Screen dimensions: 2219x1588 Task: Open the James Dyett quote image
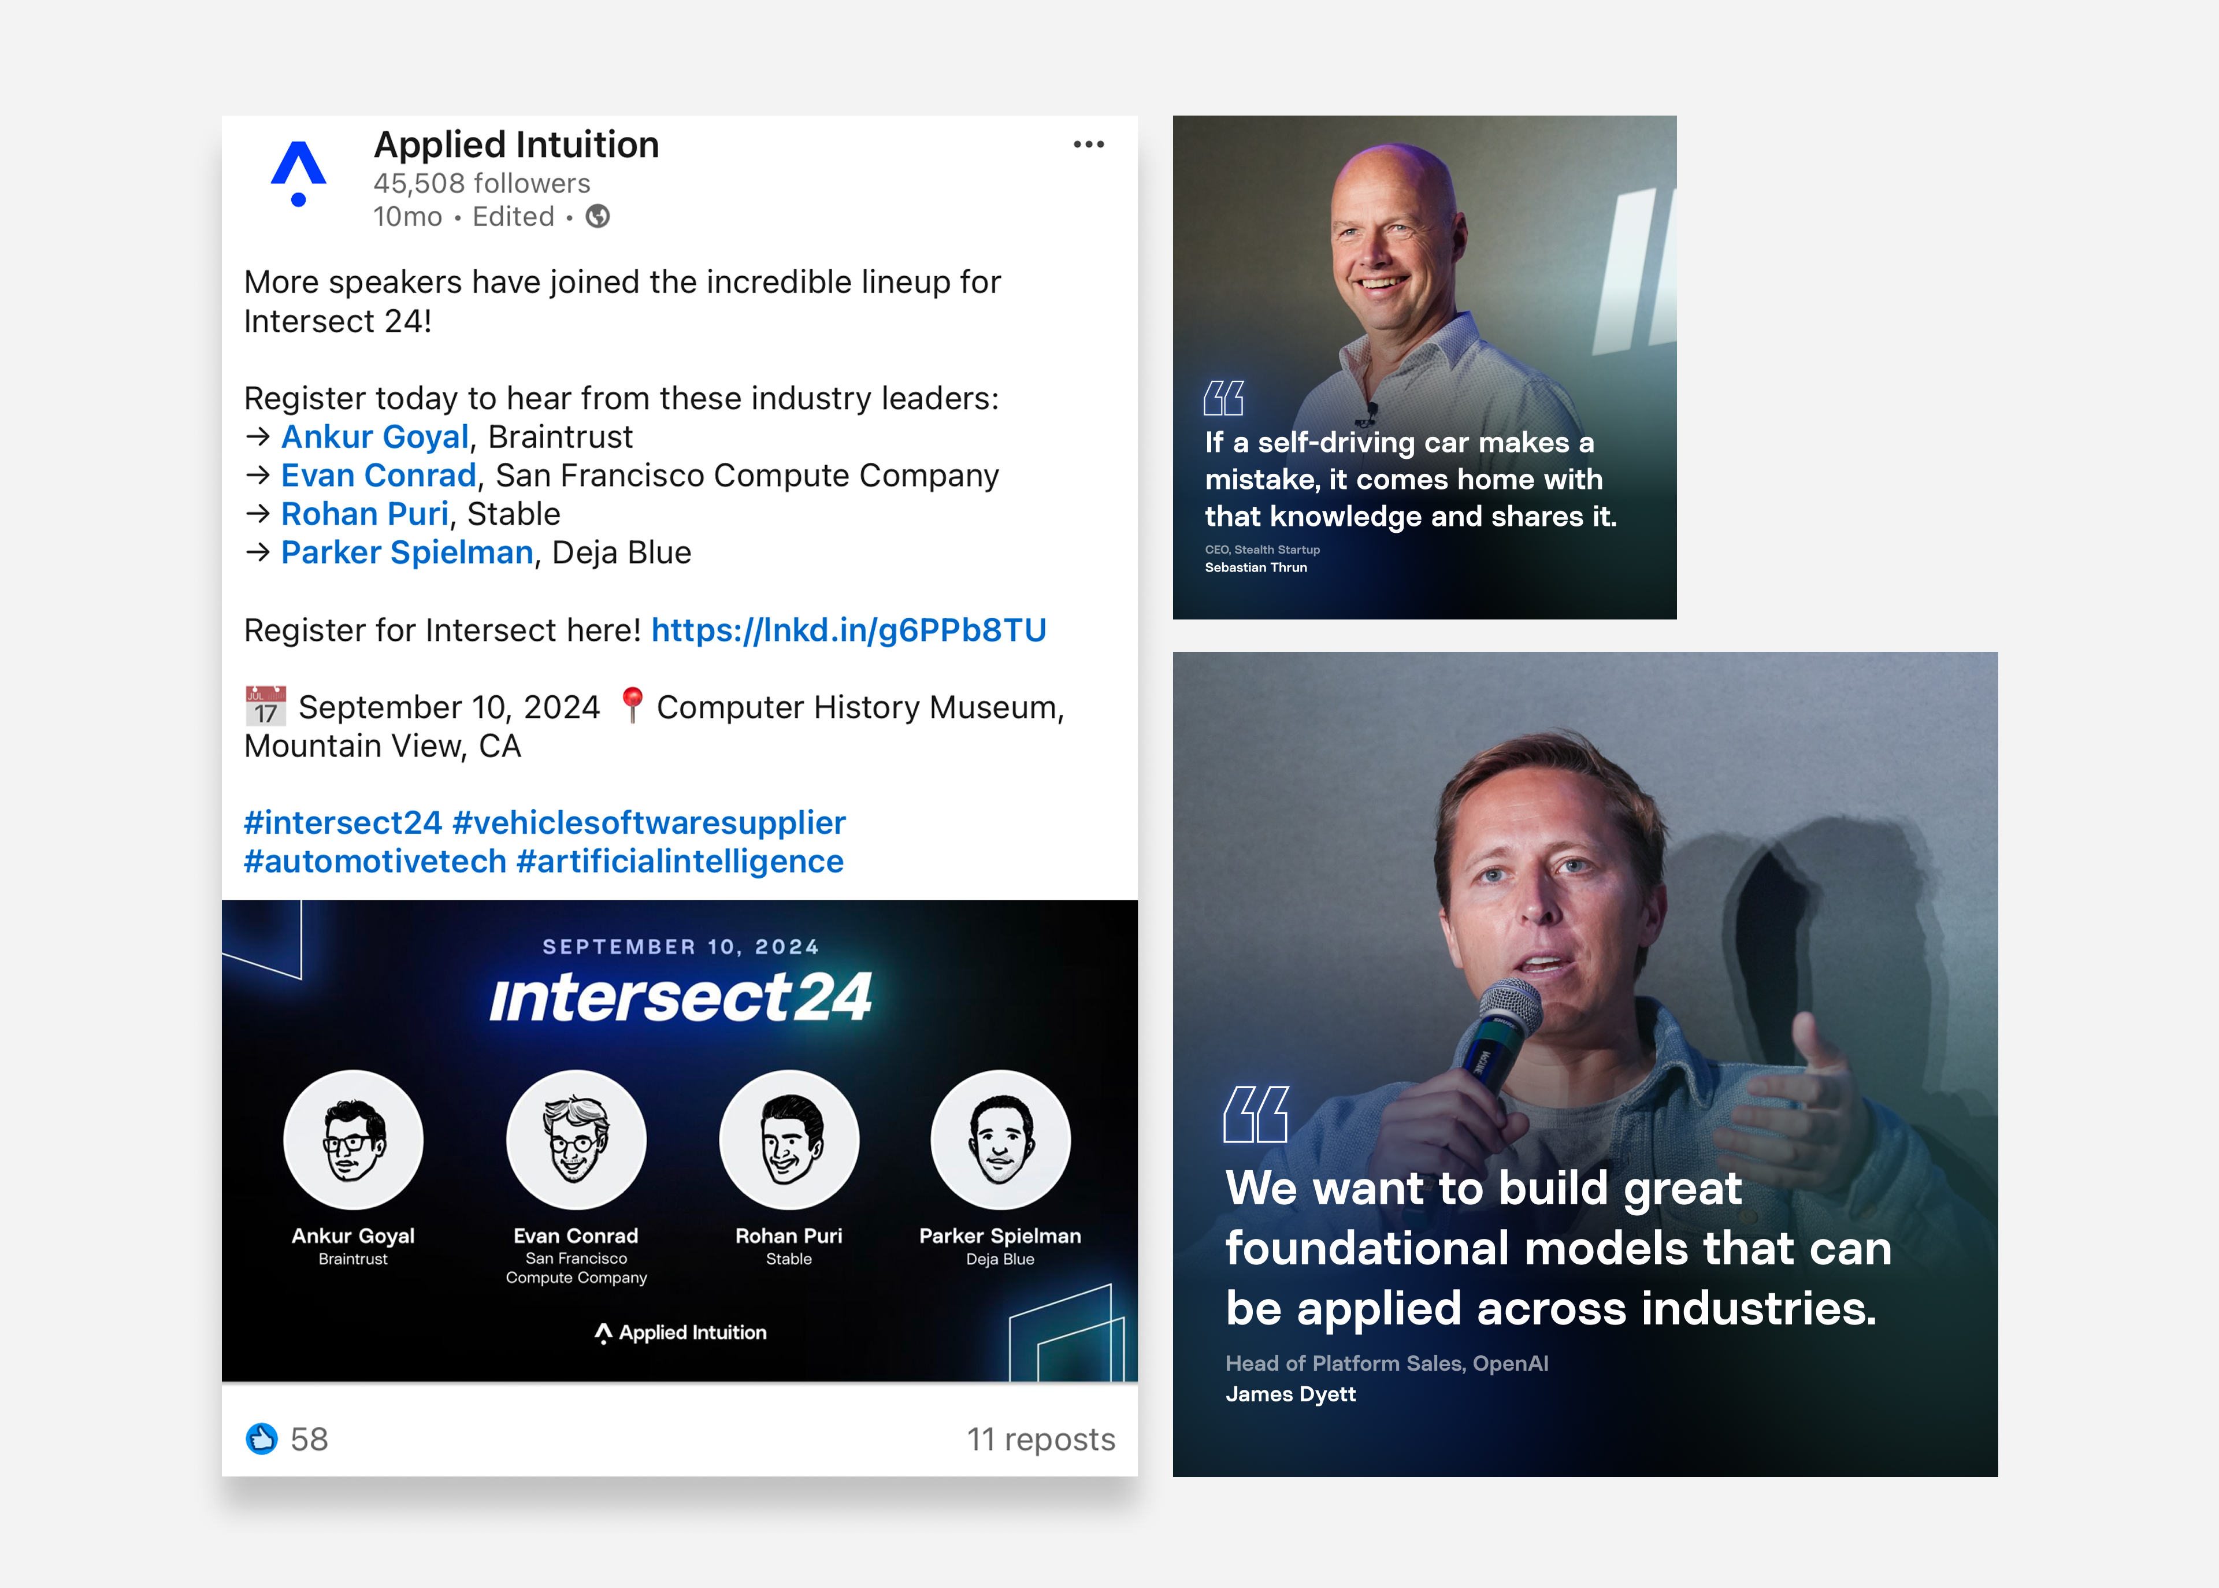click(1585, 1064)
